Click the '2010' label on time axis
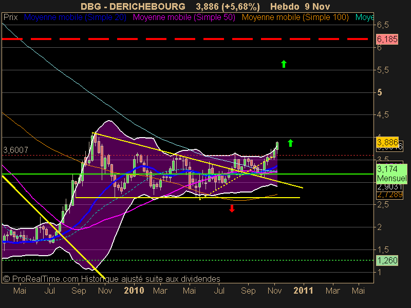 click(x=134, y=291)
